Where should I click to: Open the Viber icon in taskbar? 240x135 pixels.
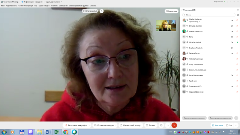tap(30, 132)
